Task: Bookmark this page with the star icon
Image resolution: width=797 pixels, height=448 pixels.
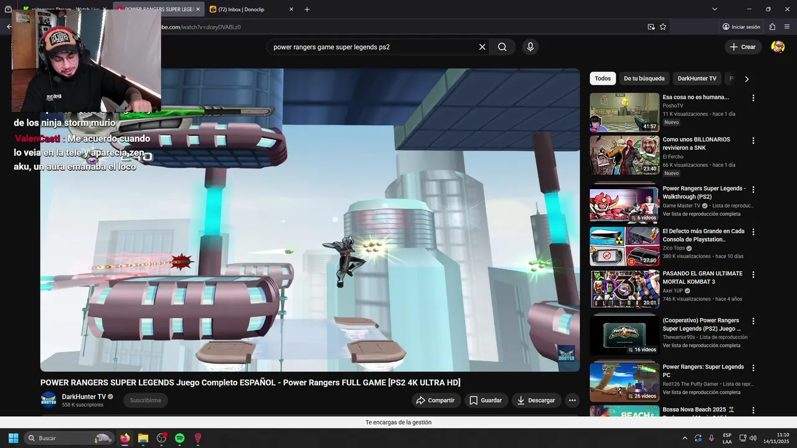Action: pyautogui.click(x=663, y=27)
